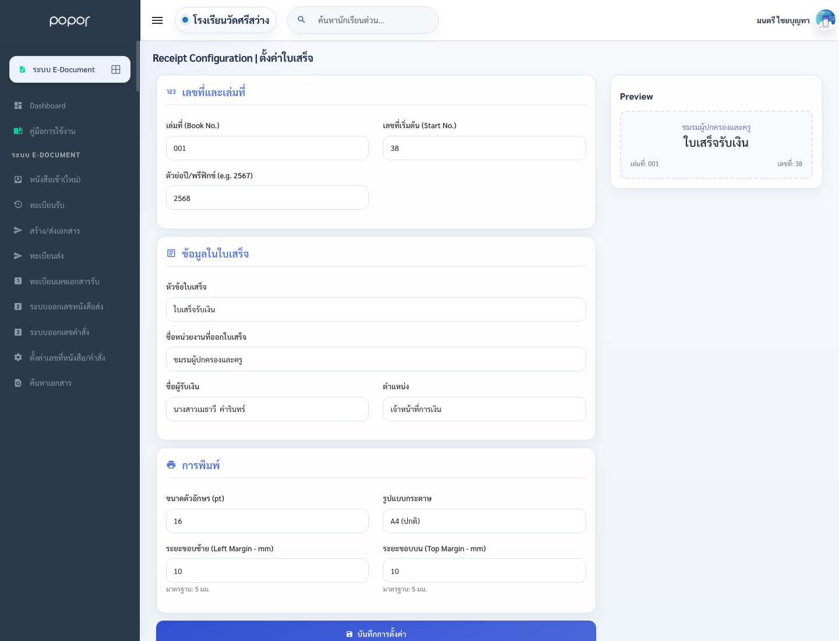
Task: Click the สร้าง/ส่งเอกสาร send icon
Action: click(18, 230)
